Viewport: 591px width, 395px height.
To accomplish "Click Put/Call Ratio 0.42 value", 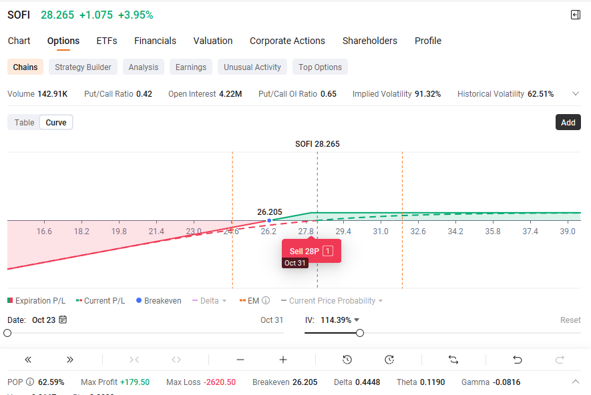I will pyautogui.click(x=144, y=94).
